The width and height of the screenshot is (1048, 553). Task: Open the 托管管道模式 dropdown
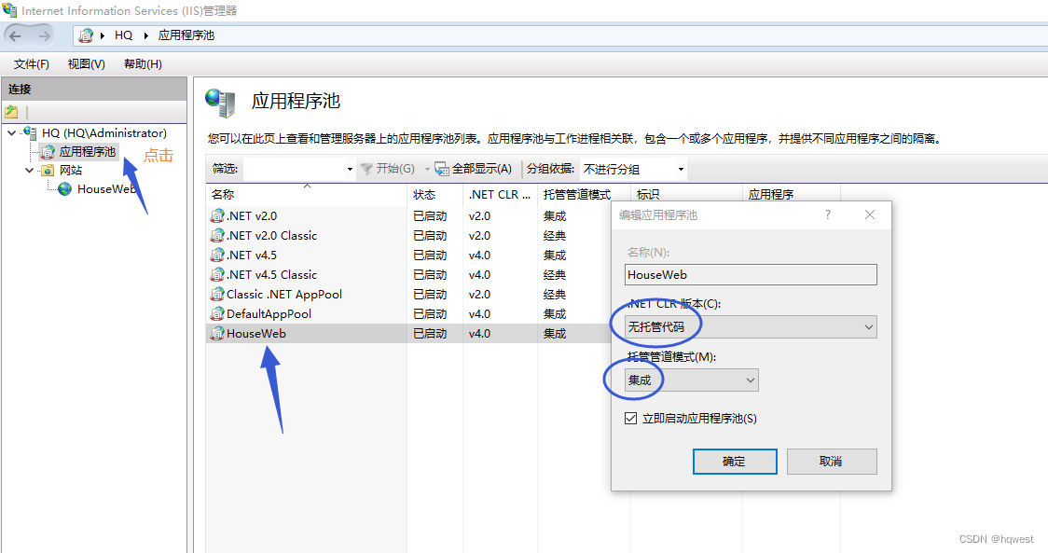(x=691, y=380)
